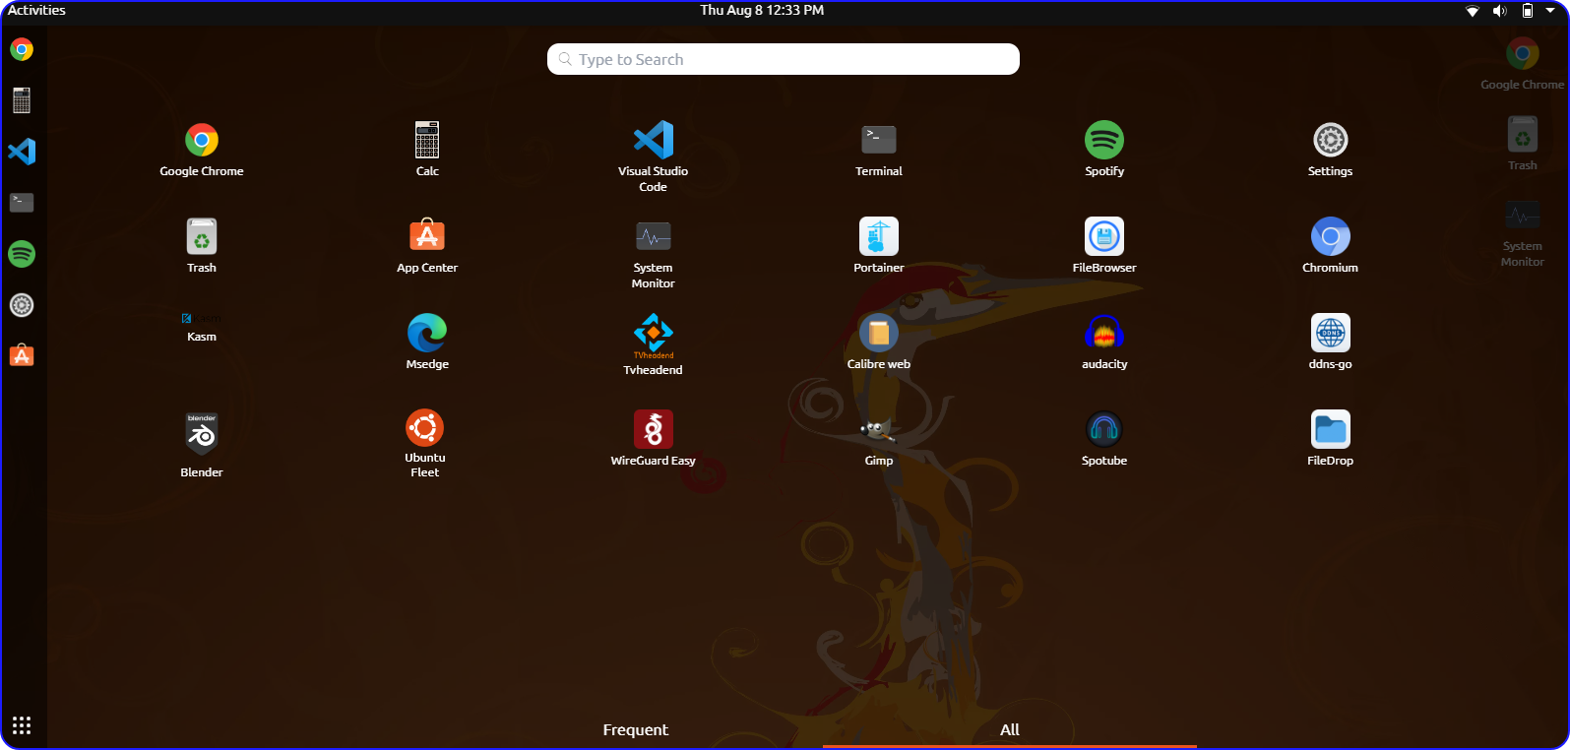This screenshot has height=750, width=1570.
Task: Launch FileDrop from the app grid
Action: point(1330,429)
